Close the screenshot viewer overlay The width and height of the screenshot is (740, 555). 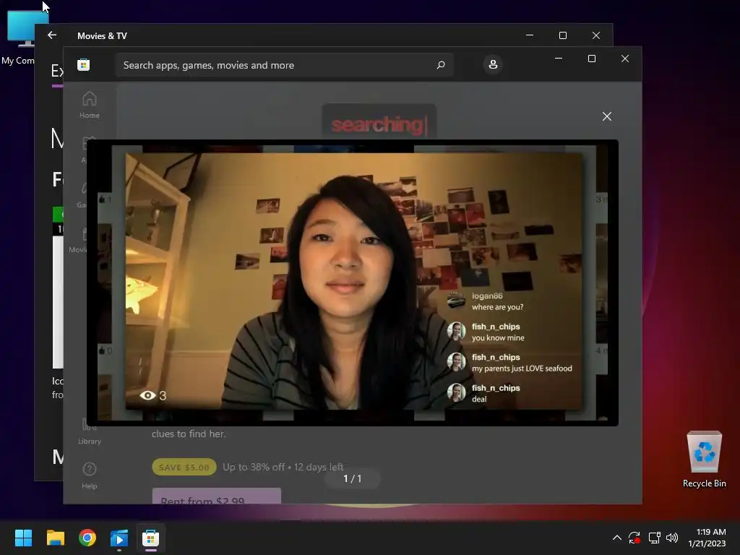click(607, 116)
